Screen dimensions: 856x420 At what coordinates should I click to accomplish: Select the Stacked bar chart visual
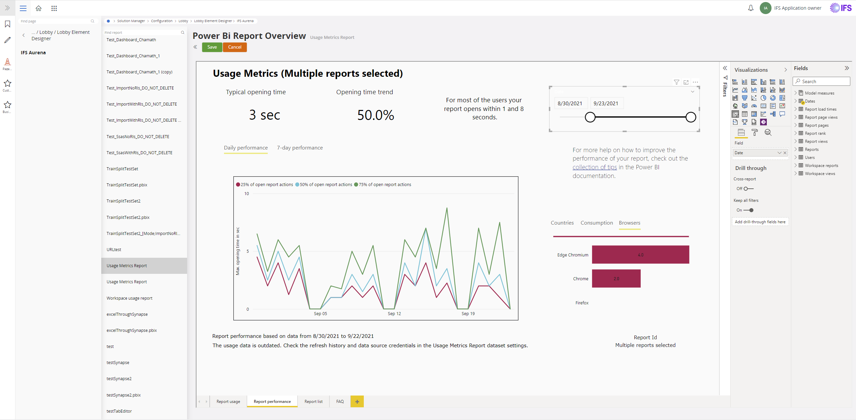tap(735, 82)
